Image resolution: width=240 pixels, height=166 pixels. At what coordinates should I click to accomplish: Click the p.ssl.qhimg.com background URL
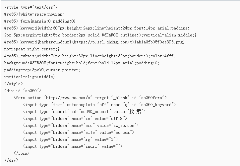pos(129,42)
